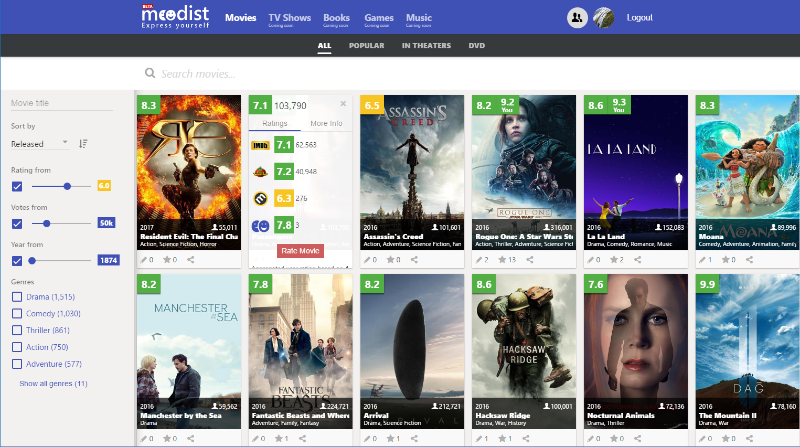Click the Metacritic source icon
Viewport: 800px width, 447px height.
tap(260, 198)
